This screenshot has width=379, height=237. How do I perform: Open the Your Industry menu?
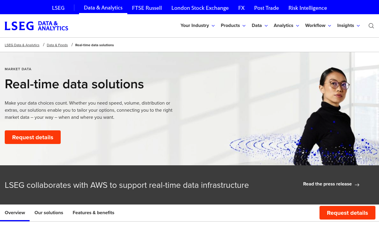coord(195,25)
